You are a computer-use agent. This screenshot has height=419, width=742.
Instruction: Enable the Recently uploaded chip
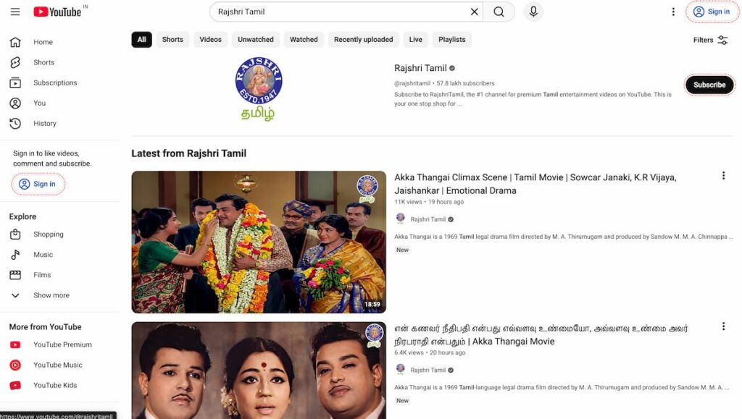point(363,40)
